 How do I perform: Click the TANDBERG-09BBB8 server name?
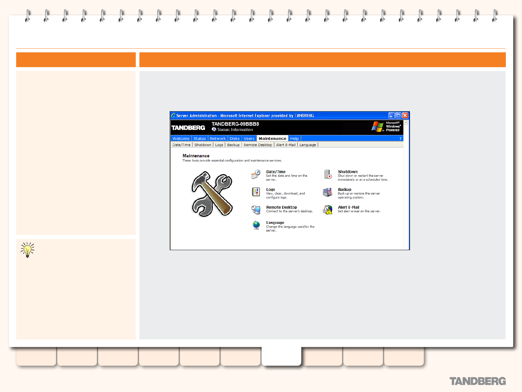click(x=235, y=124)
